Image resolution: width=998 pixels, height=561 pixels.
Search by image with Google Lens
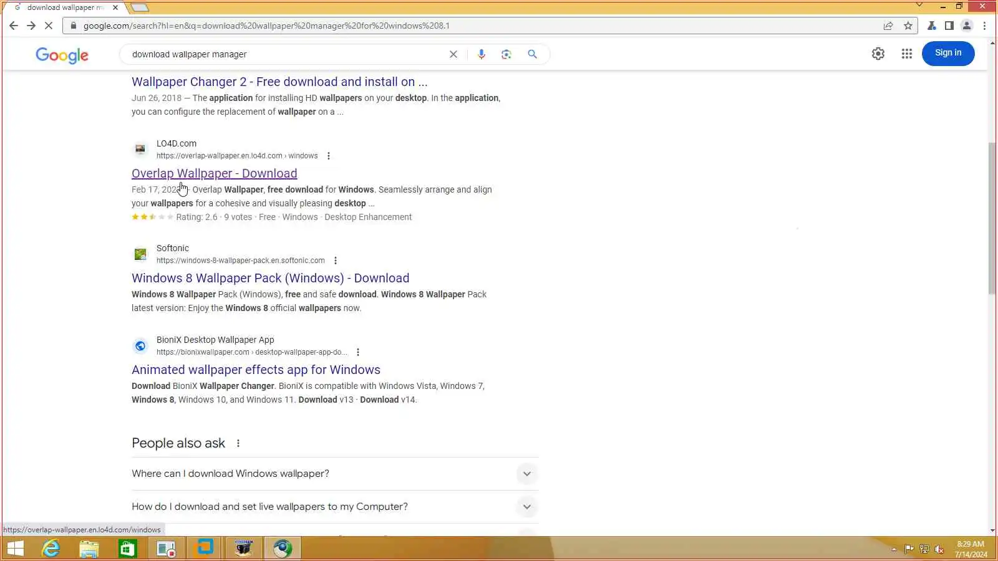tap(506, 54)
